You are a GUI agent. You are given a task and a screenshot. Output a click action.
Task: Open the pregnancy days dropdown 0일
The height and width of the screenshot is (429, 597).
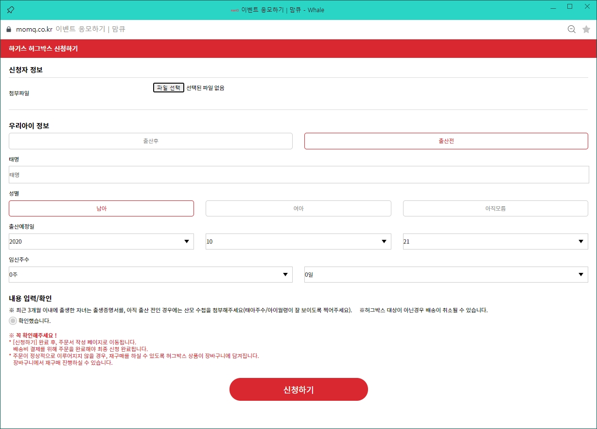tap(446, 274)
